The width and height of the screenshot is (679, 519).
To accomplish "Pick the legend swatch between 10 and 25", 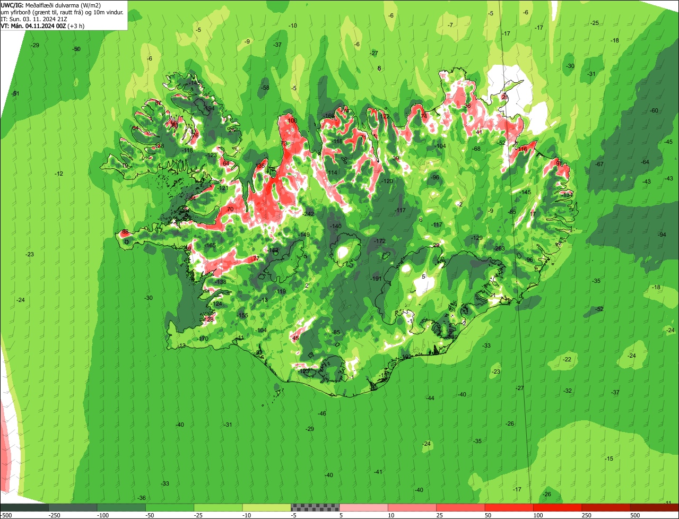I will tap(412, 507).
